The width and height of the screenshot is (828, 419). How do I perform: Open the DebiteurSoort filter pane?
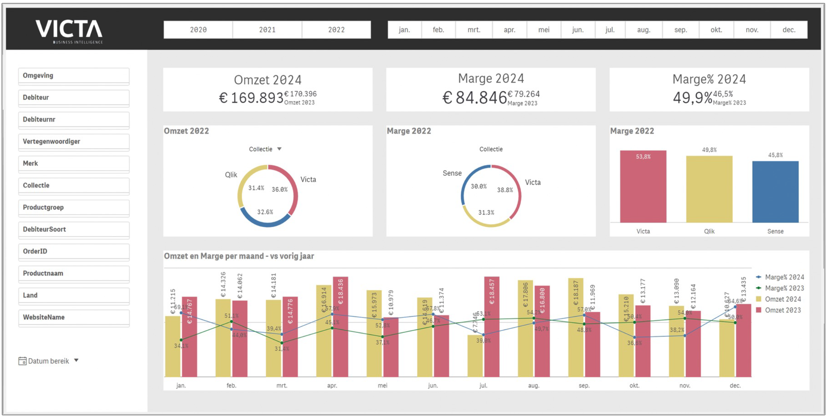(x=74, y=230)
